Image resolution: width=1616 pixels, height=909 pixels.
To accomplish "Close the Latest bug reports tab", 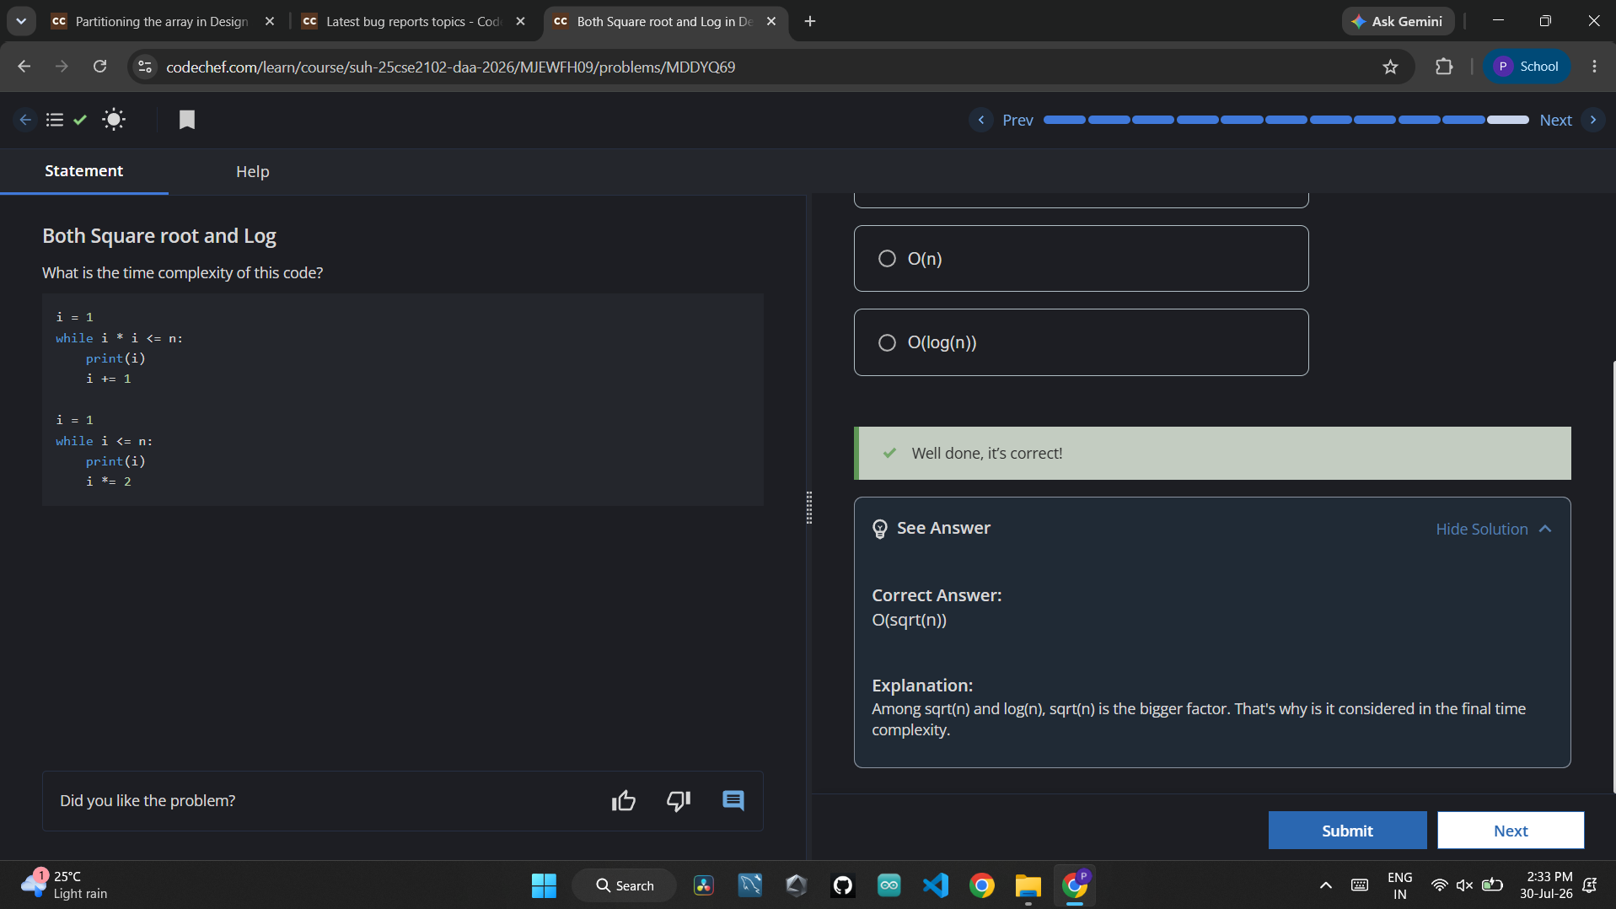I will click(x=520, y=21).
